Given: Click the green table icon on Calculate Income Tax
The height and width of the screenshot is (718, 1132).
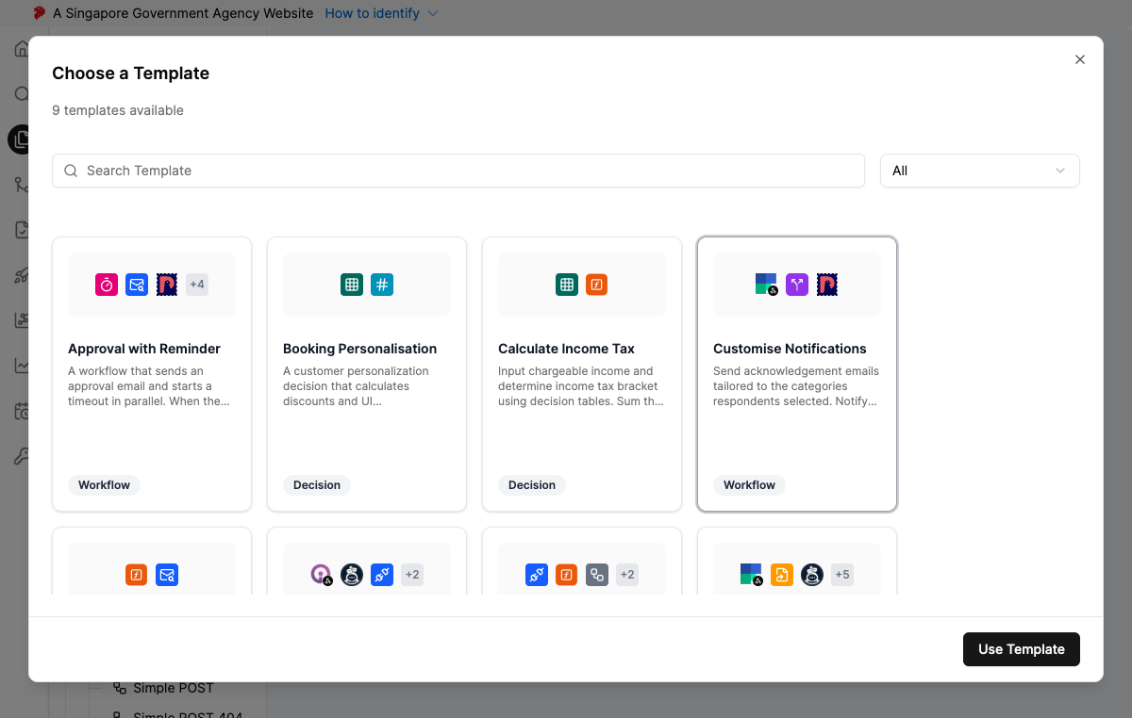Looking at the screenshot, I should click(x=567, y=285).
